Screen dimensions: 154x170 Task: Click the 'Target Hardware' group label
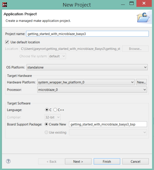point(20,76)
